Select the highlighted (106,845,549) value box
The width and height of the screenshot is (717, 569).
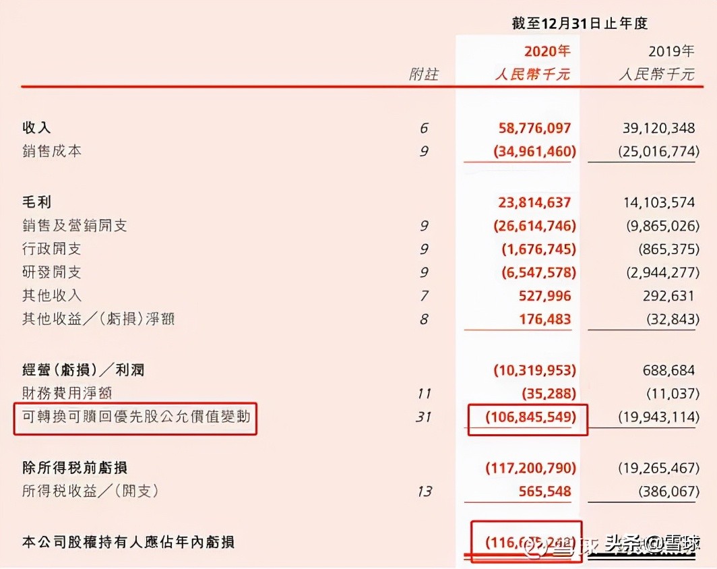(528, 419)
